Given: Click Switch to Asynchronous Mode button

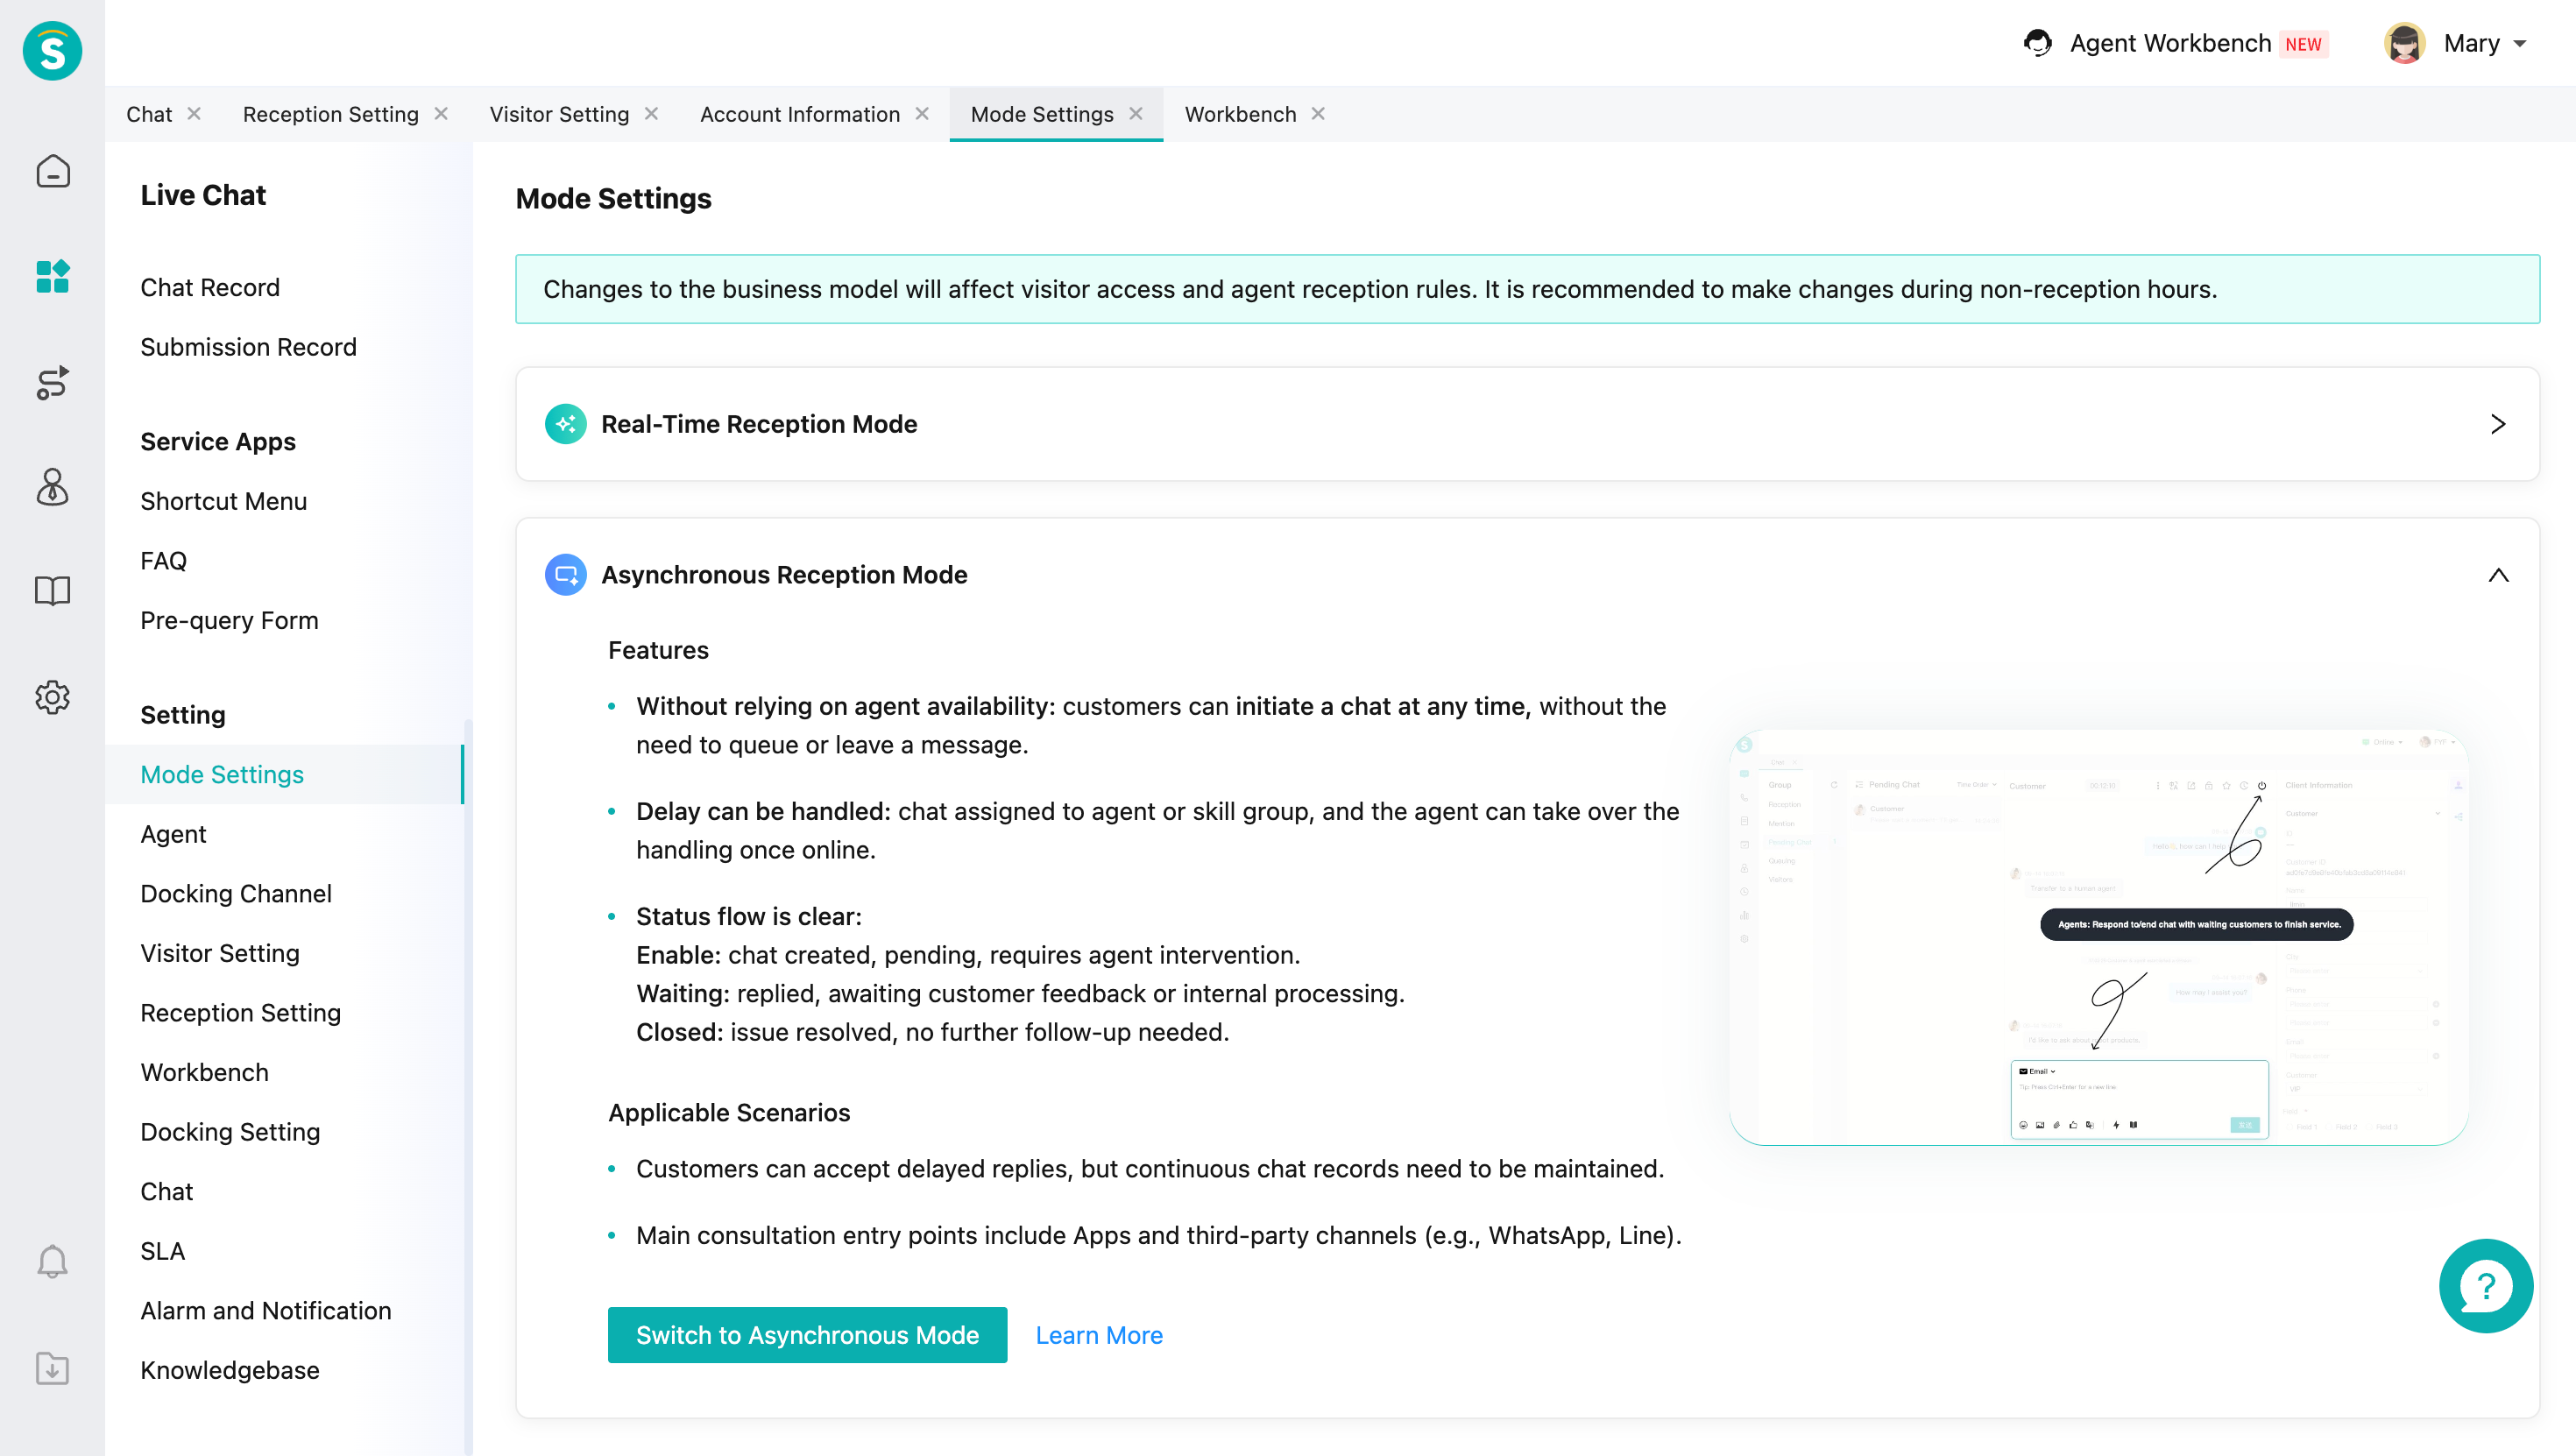Looking at the screenshot, I should coord(807,1335).
